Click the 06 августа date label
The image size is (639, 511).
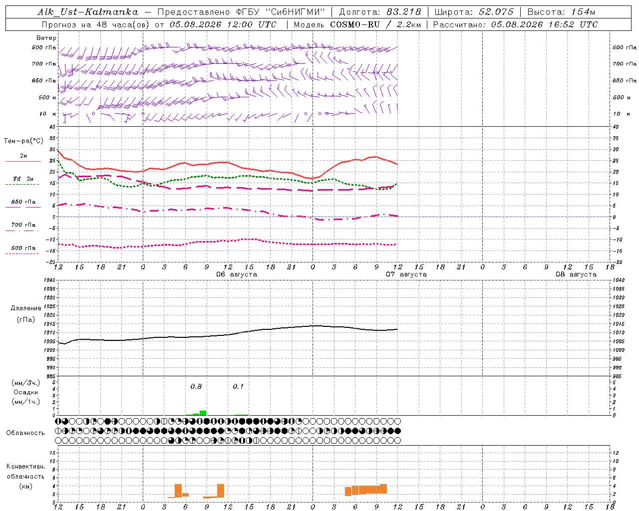click(237, 274)
